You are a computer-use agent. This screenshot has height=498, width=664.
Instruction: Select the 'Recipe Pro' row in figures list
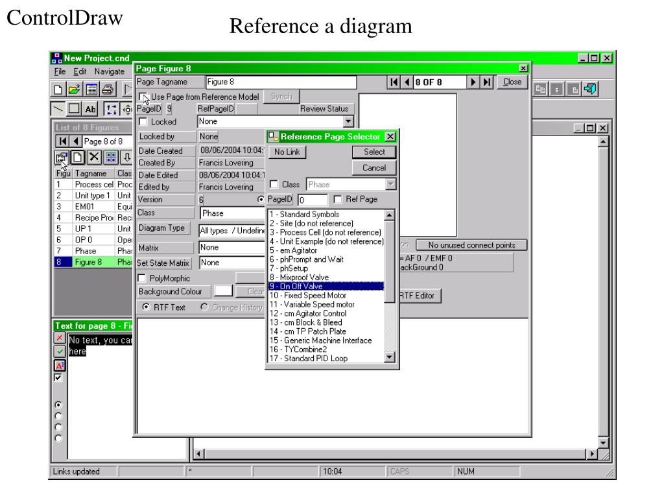point(93,217)
